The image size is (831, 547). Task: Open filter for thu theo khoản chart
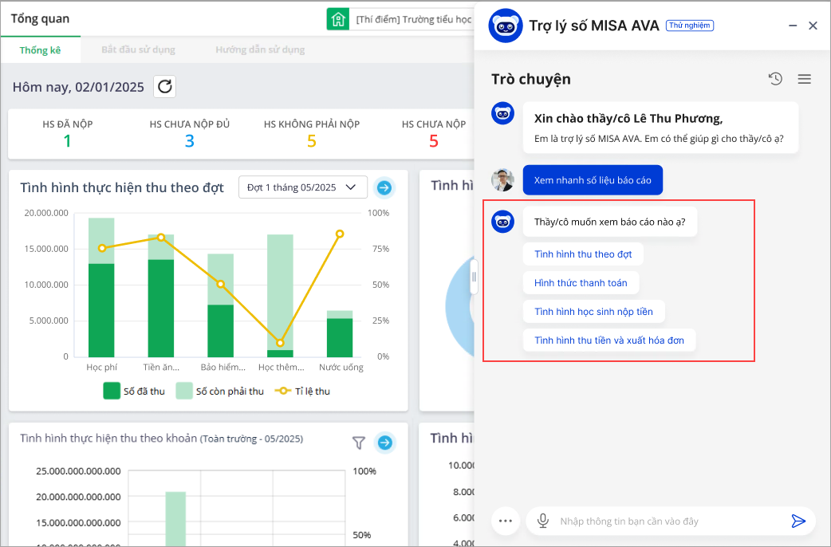click(x=359, y=443)
